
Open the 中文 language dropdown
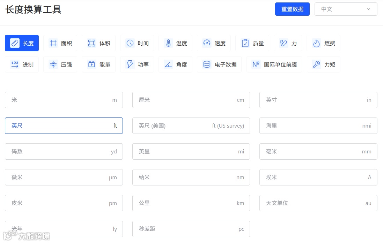(x=346, y=9)
